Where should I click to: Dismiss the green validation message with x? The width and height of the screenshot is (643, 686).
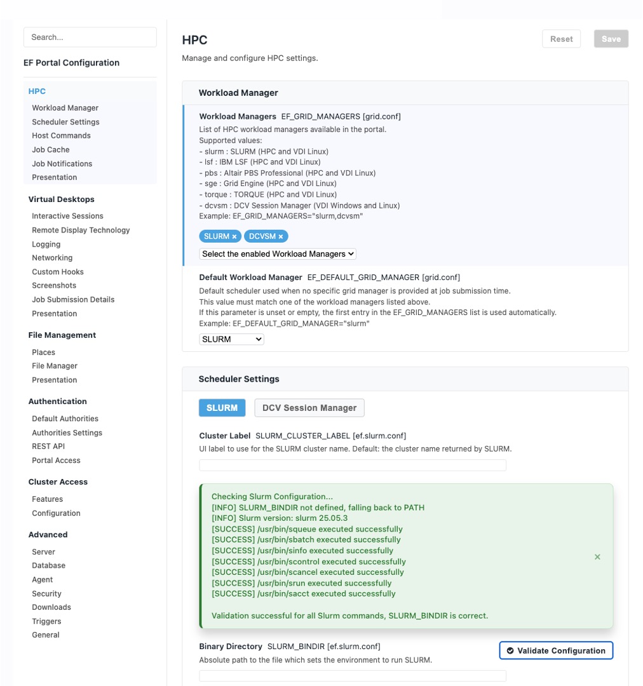(597, 557)
